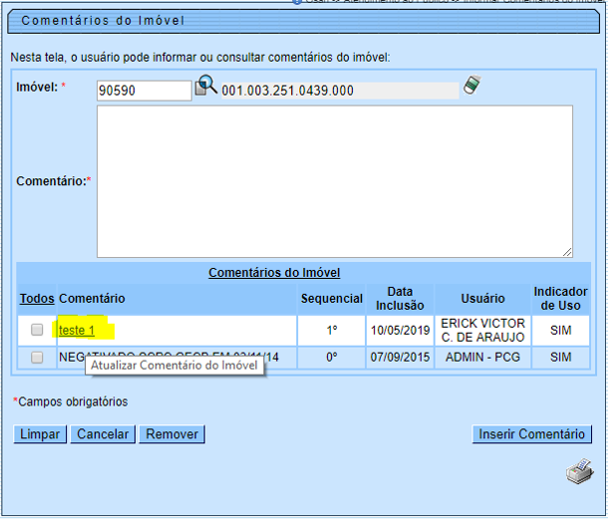Click the 'Comentários do Imóvel' title bar

pos(303,21)
